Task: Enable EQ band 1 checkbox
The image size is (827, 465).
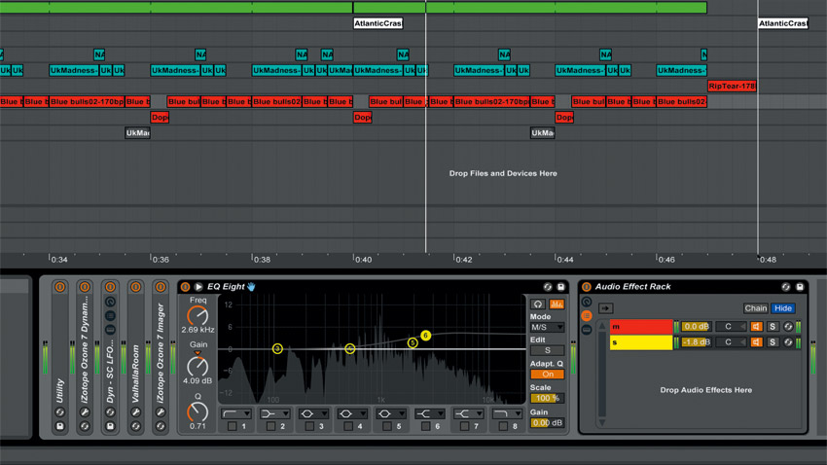Action: [x=232, y=426]
